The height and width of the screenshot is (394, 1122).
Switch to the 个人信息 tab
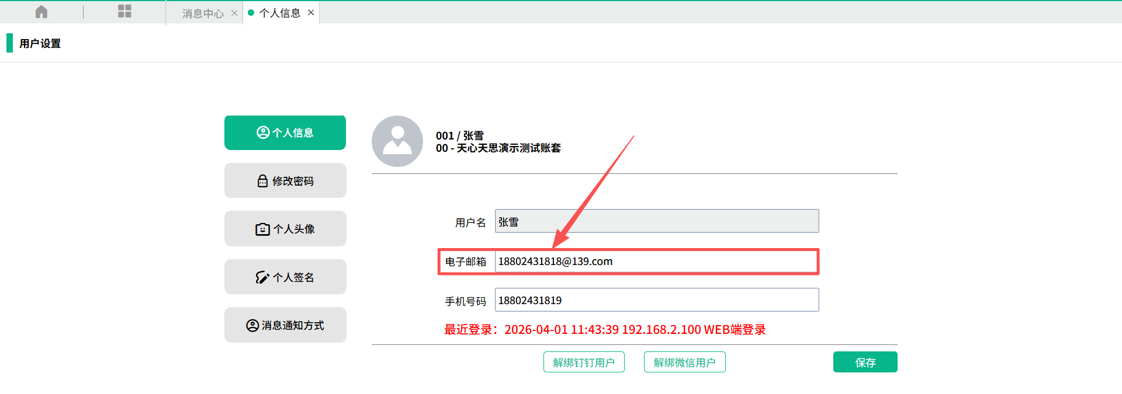279,13
